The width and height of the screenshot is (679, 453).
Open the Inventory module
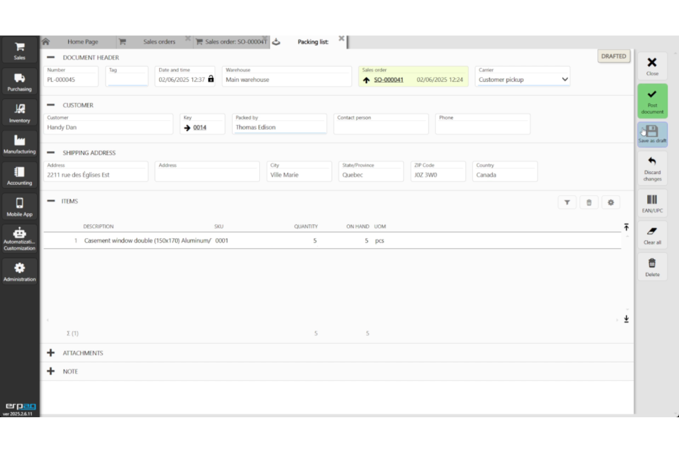click(x=19, y=112)
